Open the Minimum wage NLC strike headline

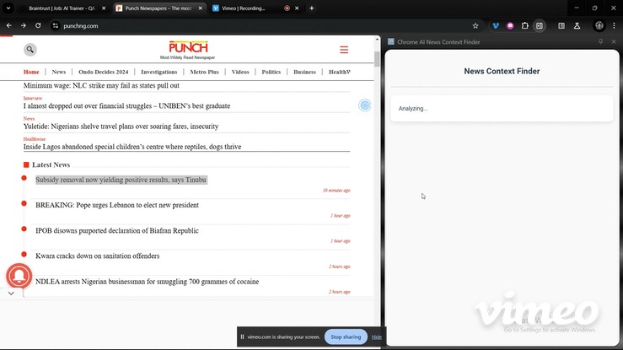[x=101, y=85]
